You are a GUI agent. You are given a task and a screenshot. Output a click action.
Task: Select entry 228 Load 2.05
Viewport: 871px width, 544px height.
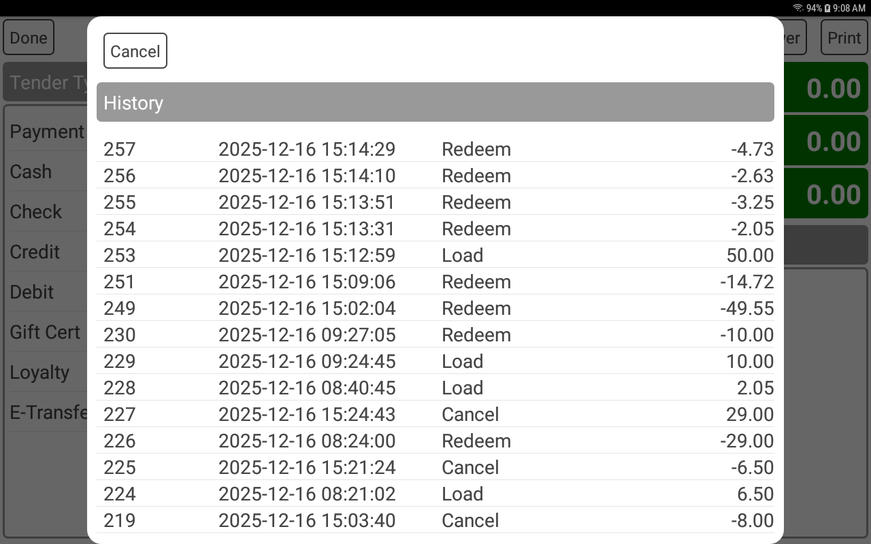click(x=435, y=388)
